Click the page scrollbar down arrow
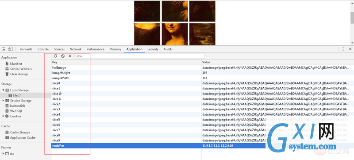This screenshot has height=160, width=354. [x=352, y=43]
